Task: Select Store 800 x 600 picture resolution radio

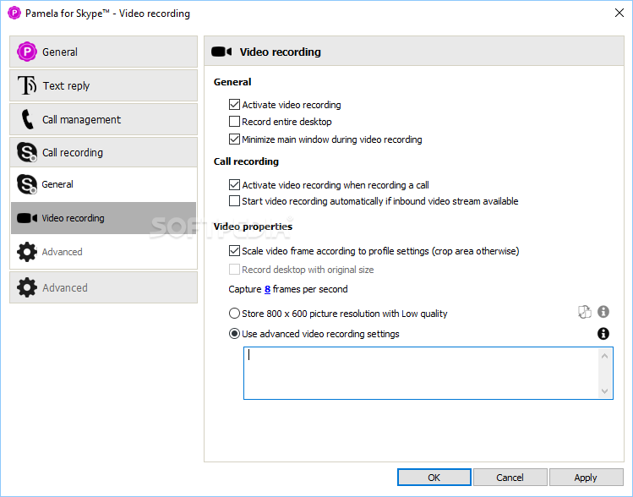Action: 235,314
